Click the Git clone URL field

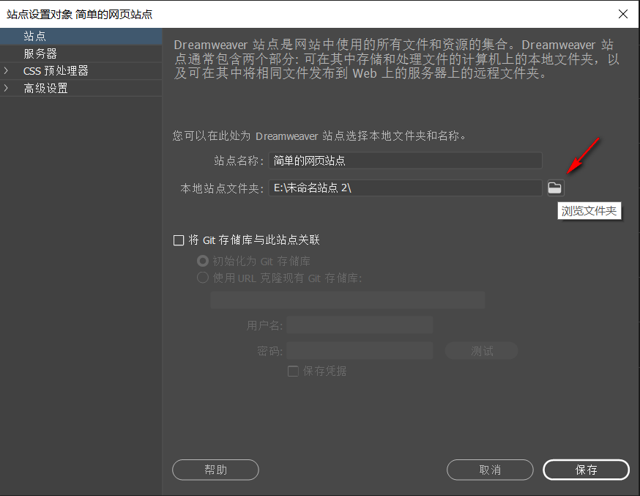coord(348,300)
